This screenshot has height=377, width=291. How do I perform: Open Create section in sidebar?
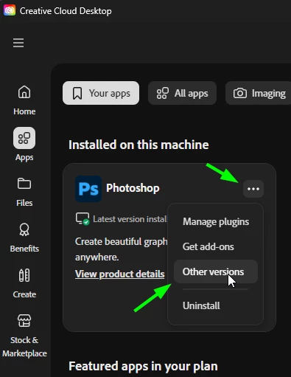point(24,283)
